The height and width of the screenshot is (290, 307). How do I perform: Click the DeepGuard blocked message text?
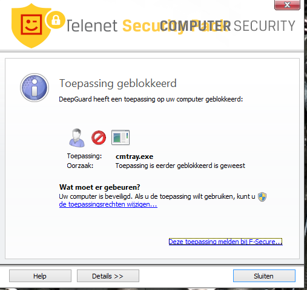(151, 99)
